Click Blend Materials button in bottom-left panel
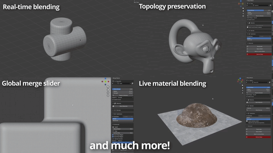This screenshot has height=153, width=273. click(123, 106)
